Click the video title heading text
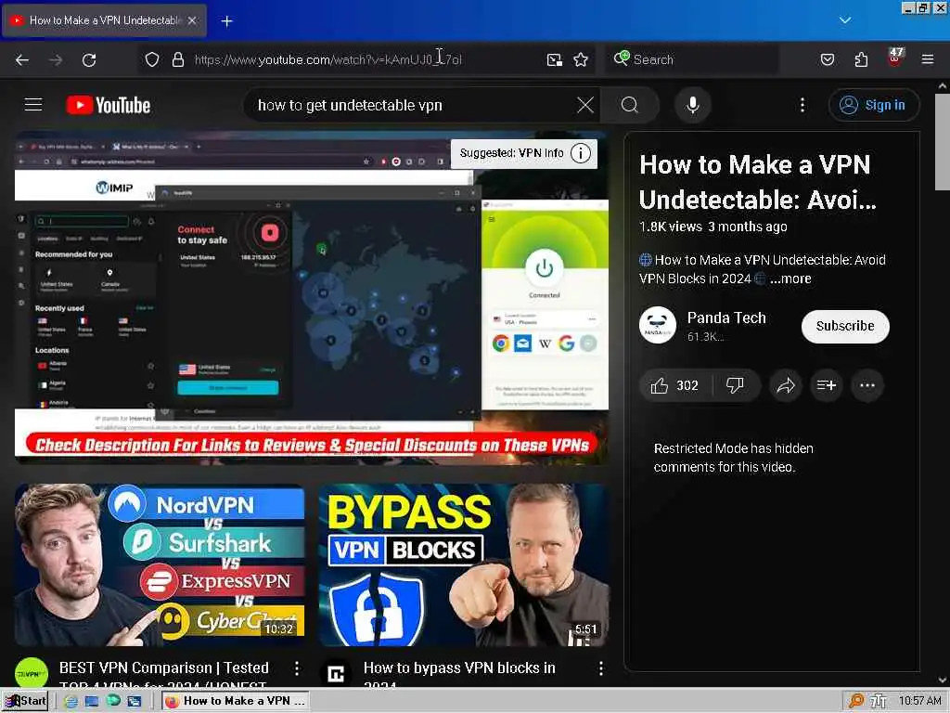 757,182
